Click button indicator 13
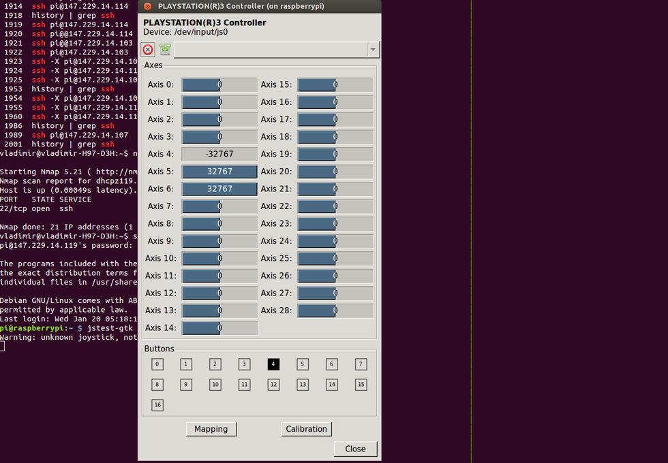The width and height of the screenshot is (668, 463). coord(303,385)
